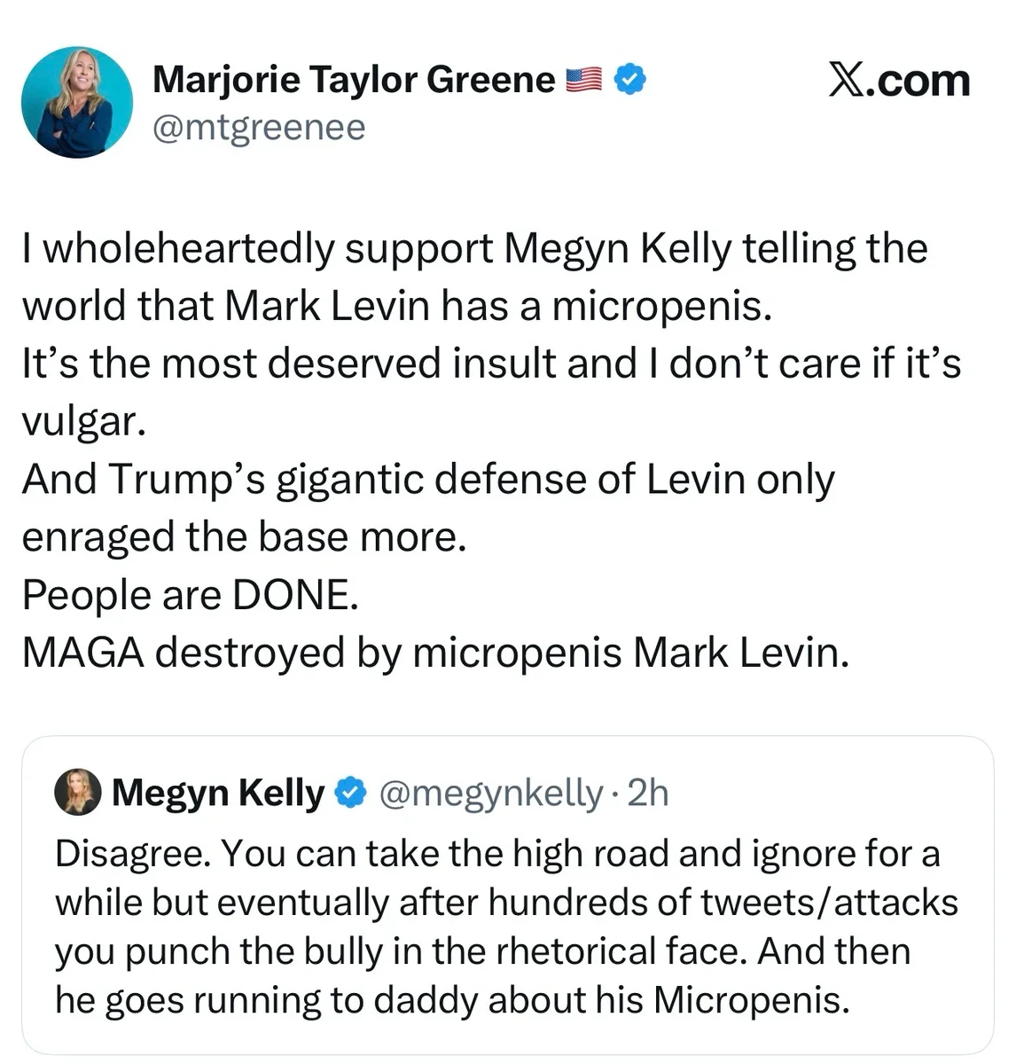Image resolution: width=1016 pixels, height=1064 pixels.
Task: Click the line "enraged the base more."
Action: pyautogui.click(x=243, y=537)
